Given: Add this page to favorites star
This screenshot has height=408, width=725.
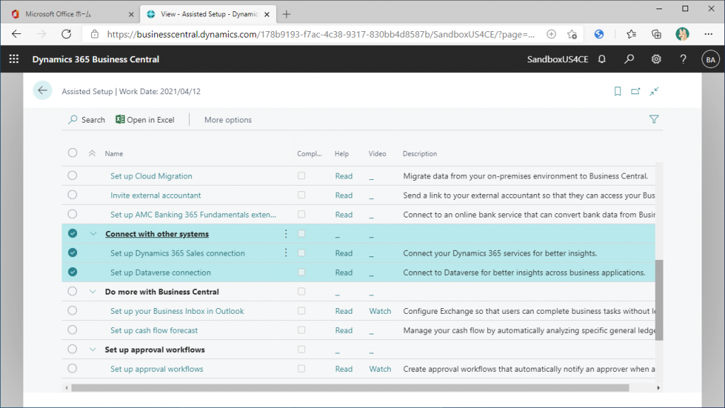Looking at the screenshot, I should pos(572,34).
